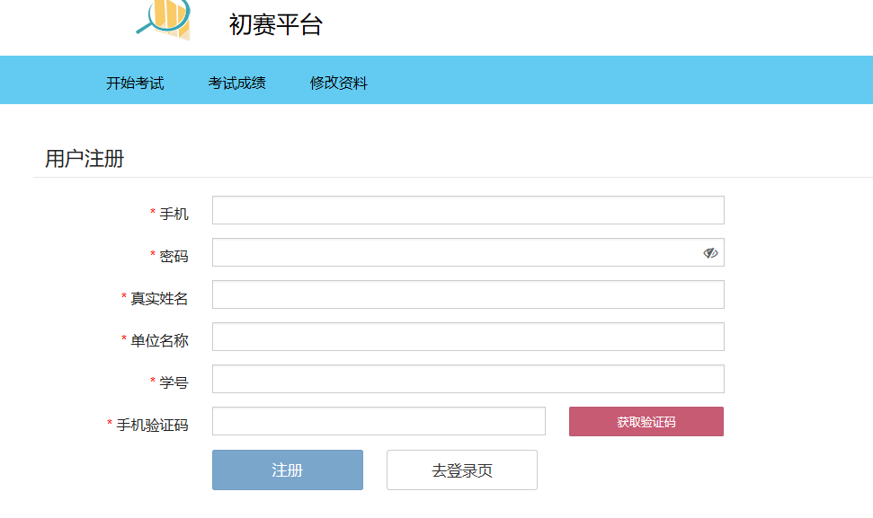The width and height of the screenshot is (873, 518).
Task: Click the 学号 field label
Action: (174, 383)
